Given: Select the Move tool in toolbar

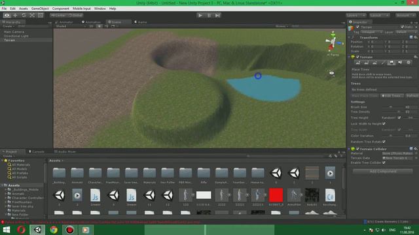Looking at the screenshot, I should coord(15,16).
